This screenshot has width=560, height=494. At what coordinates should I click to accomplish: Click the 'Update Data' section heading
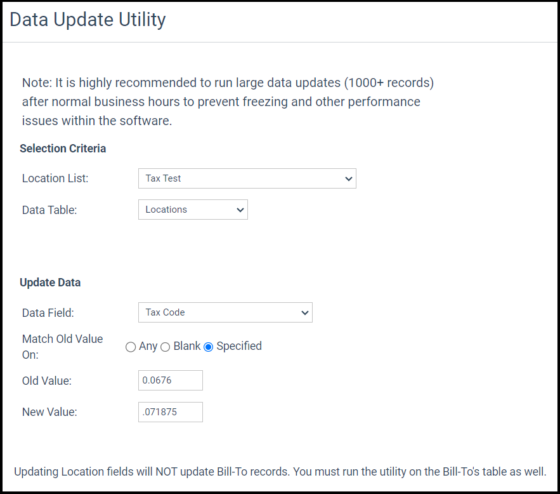click(50, 283)
